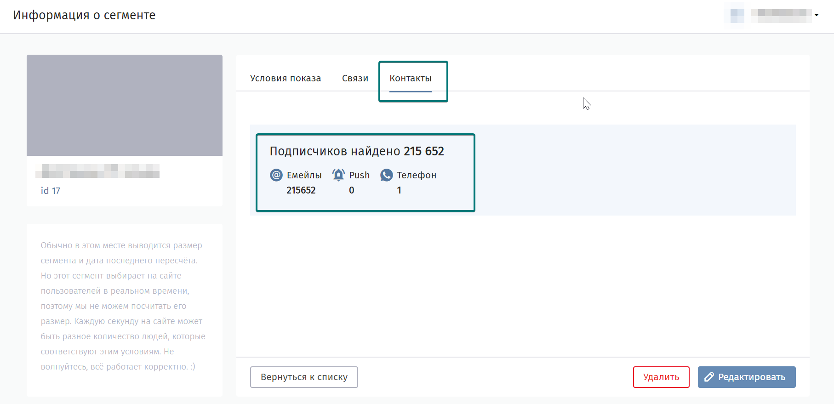
Task: Click the phone count 1
Action: [399, 190]
